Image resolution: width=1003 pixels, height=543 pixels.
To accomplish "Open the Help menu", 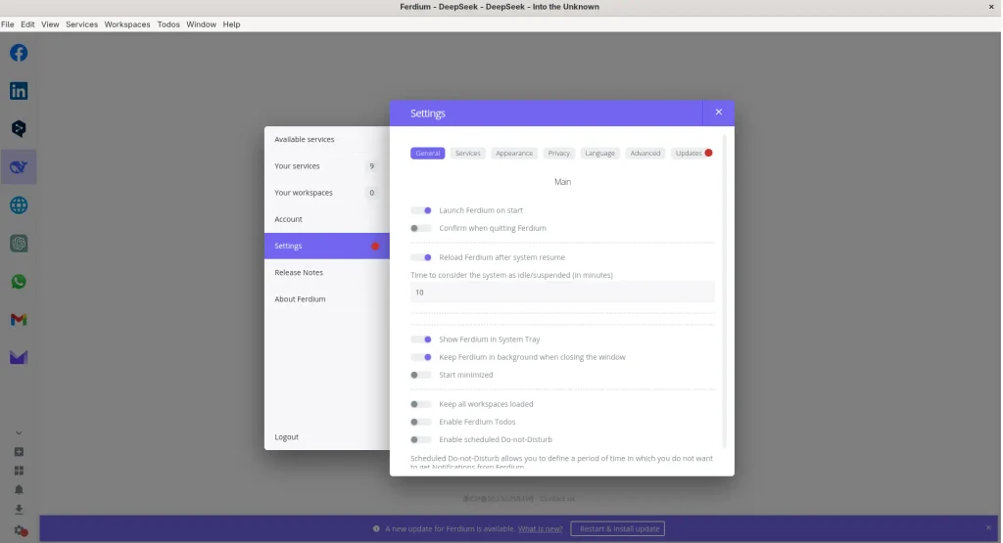I will [x=231, y=24].
